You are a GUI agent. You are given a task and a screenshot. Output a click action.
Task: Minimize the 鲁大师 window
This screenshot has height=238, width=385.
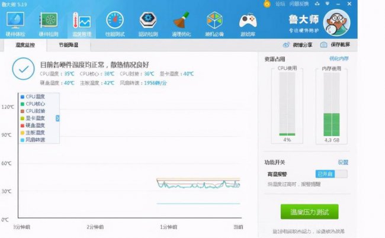click(x=338, y=4)
